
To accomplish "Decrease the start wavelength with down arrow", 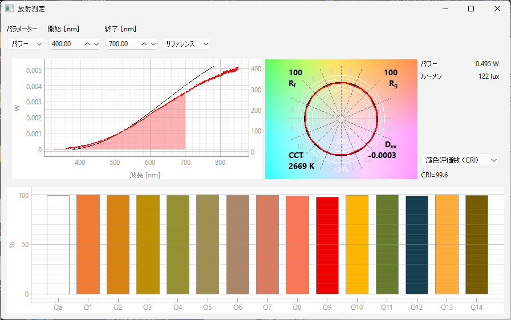I will (95, 44).
